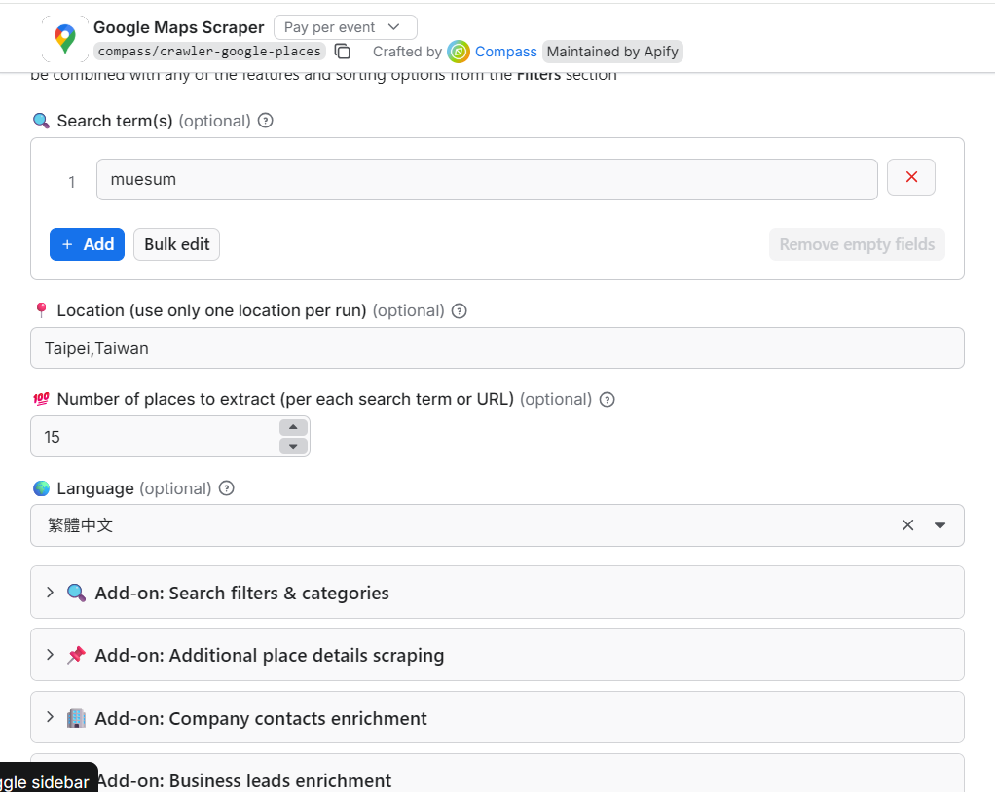Open help tooltip for Language option
This screenshot has height=792, width=995.
click(227, 488)
